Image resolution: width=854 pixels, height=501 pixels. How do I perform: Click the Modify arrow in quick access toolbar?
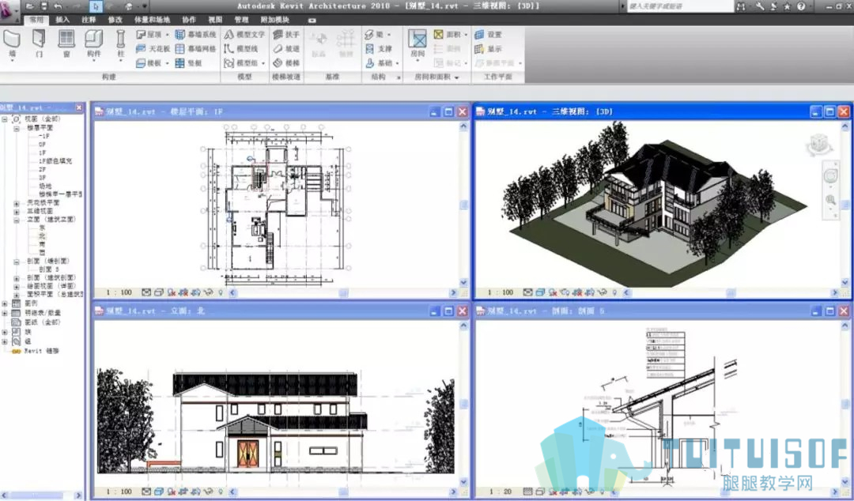point(96,6)
